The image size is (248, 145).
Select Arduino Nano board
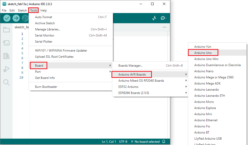pos(218,71)
